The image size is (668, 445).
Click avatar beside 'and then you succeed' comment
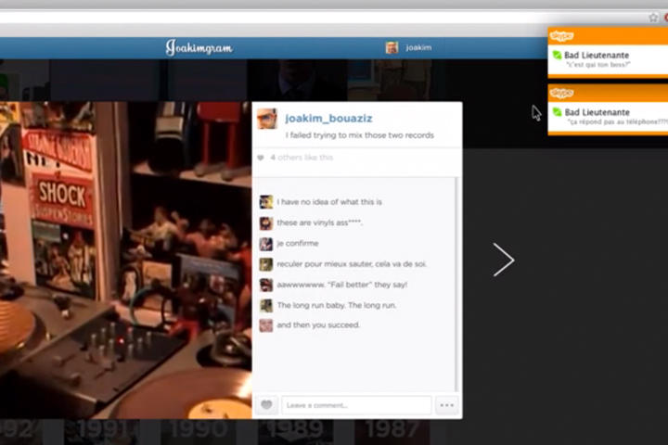266,325
